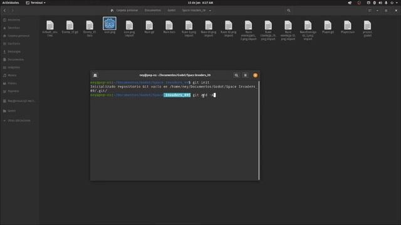Select the Enemy .tscn scene file
Screen dimensions: 401x225
point(90,29)
